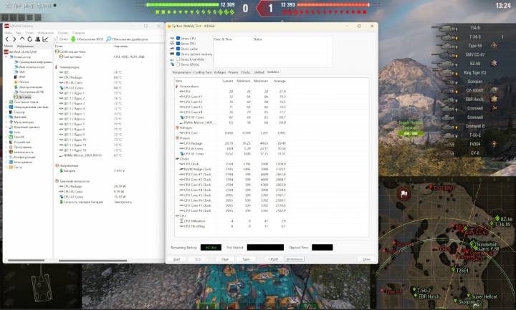
Task: Expand the Хранение данных node
Action: click(x=6, y=127)
